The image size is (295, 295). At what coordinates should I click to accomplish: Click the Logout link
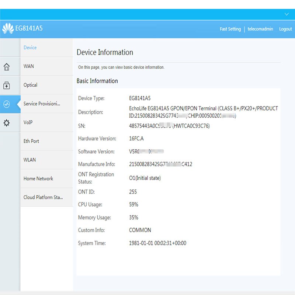click(x=285, y=29)
